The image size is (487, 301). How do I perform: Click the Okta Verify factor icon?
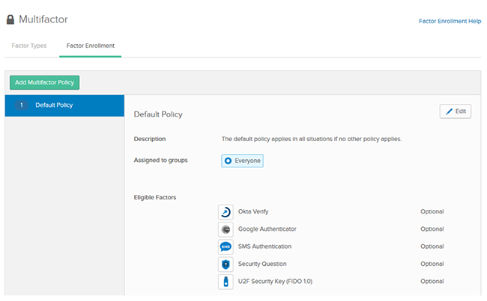coord(226,211)
